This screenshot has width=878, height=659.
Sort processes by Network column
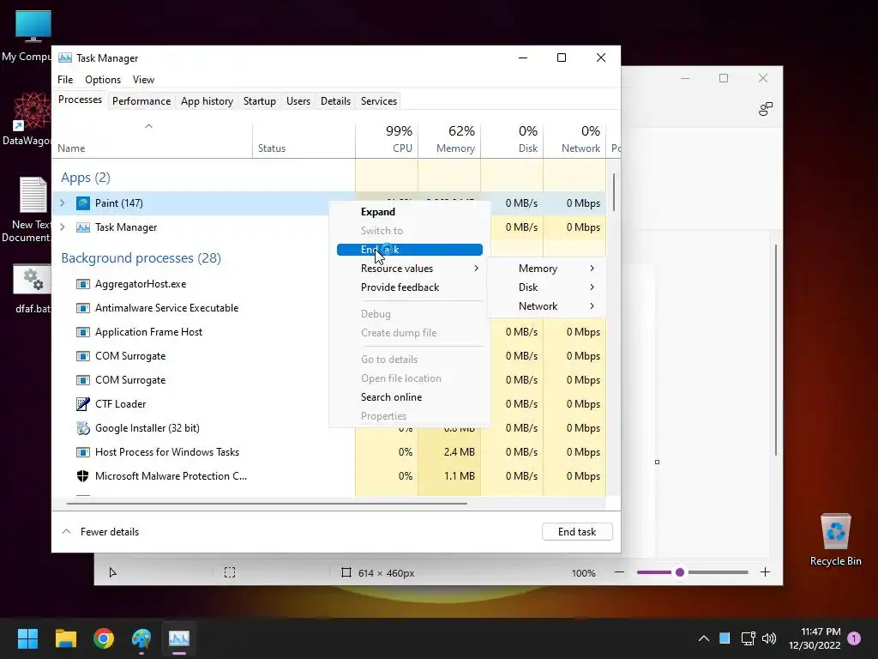tap(574, 140)
